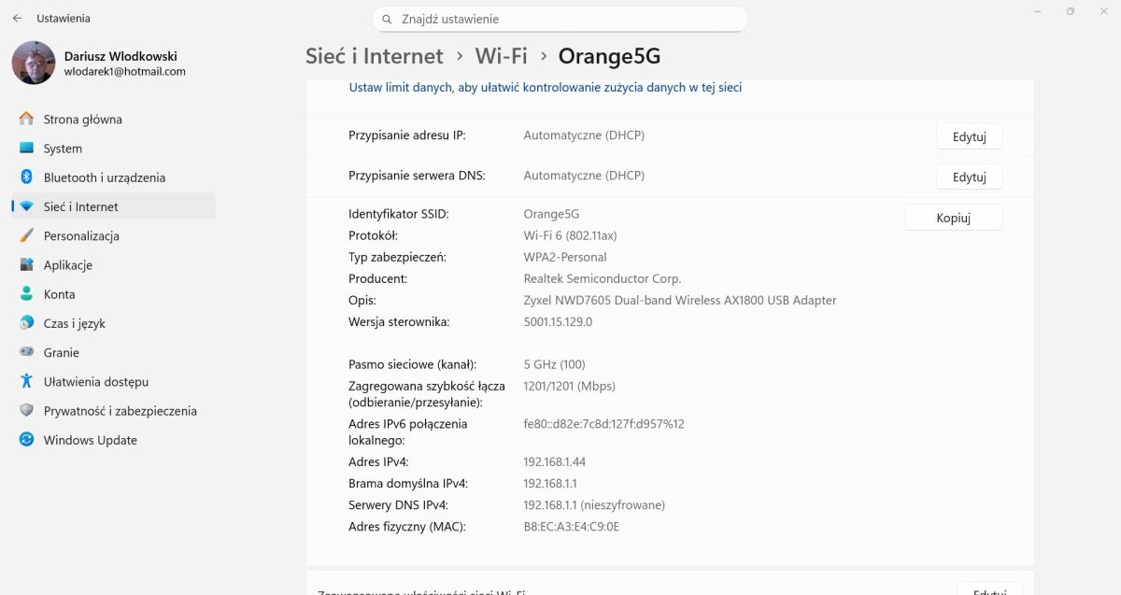The width and height of the screenshot is (1121, 595).
Task: Select the Konta person icon
Action: click(x=26, y=293)
